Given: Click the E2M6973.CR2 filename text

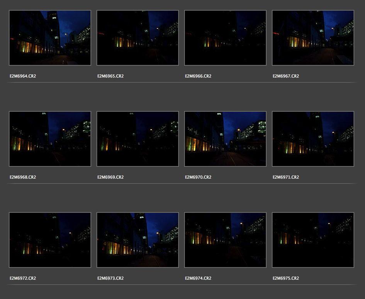Looking at the screenshot, I should click(x=110, y=279).
